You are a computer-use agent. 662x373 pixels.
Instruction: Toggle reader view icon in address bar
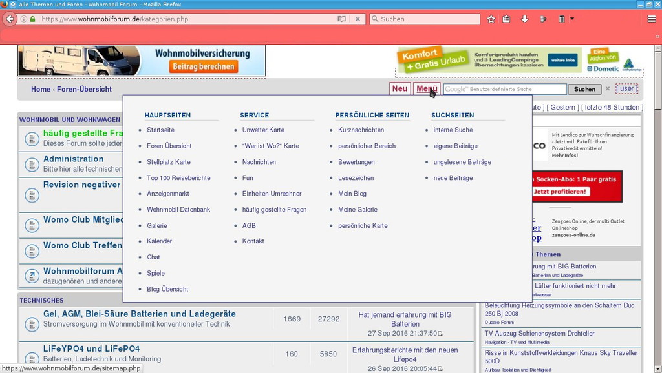(x=341, y=19)
